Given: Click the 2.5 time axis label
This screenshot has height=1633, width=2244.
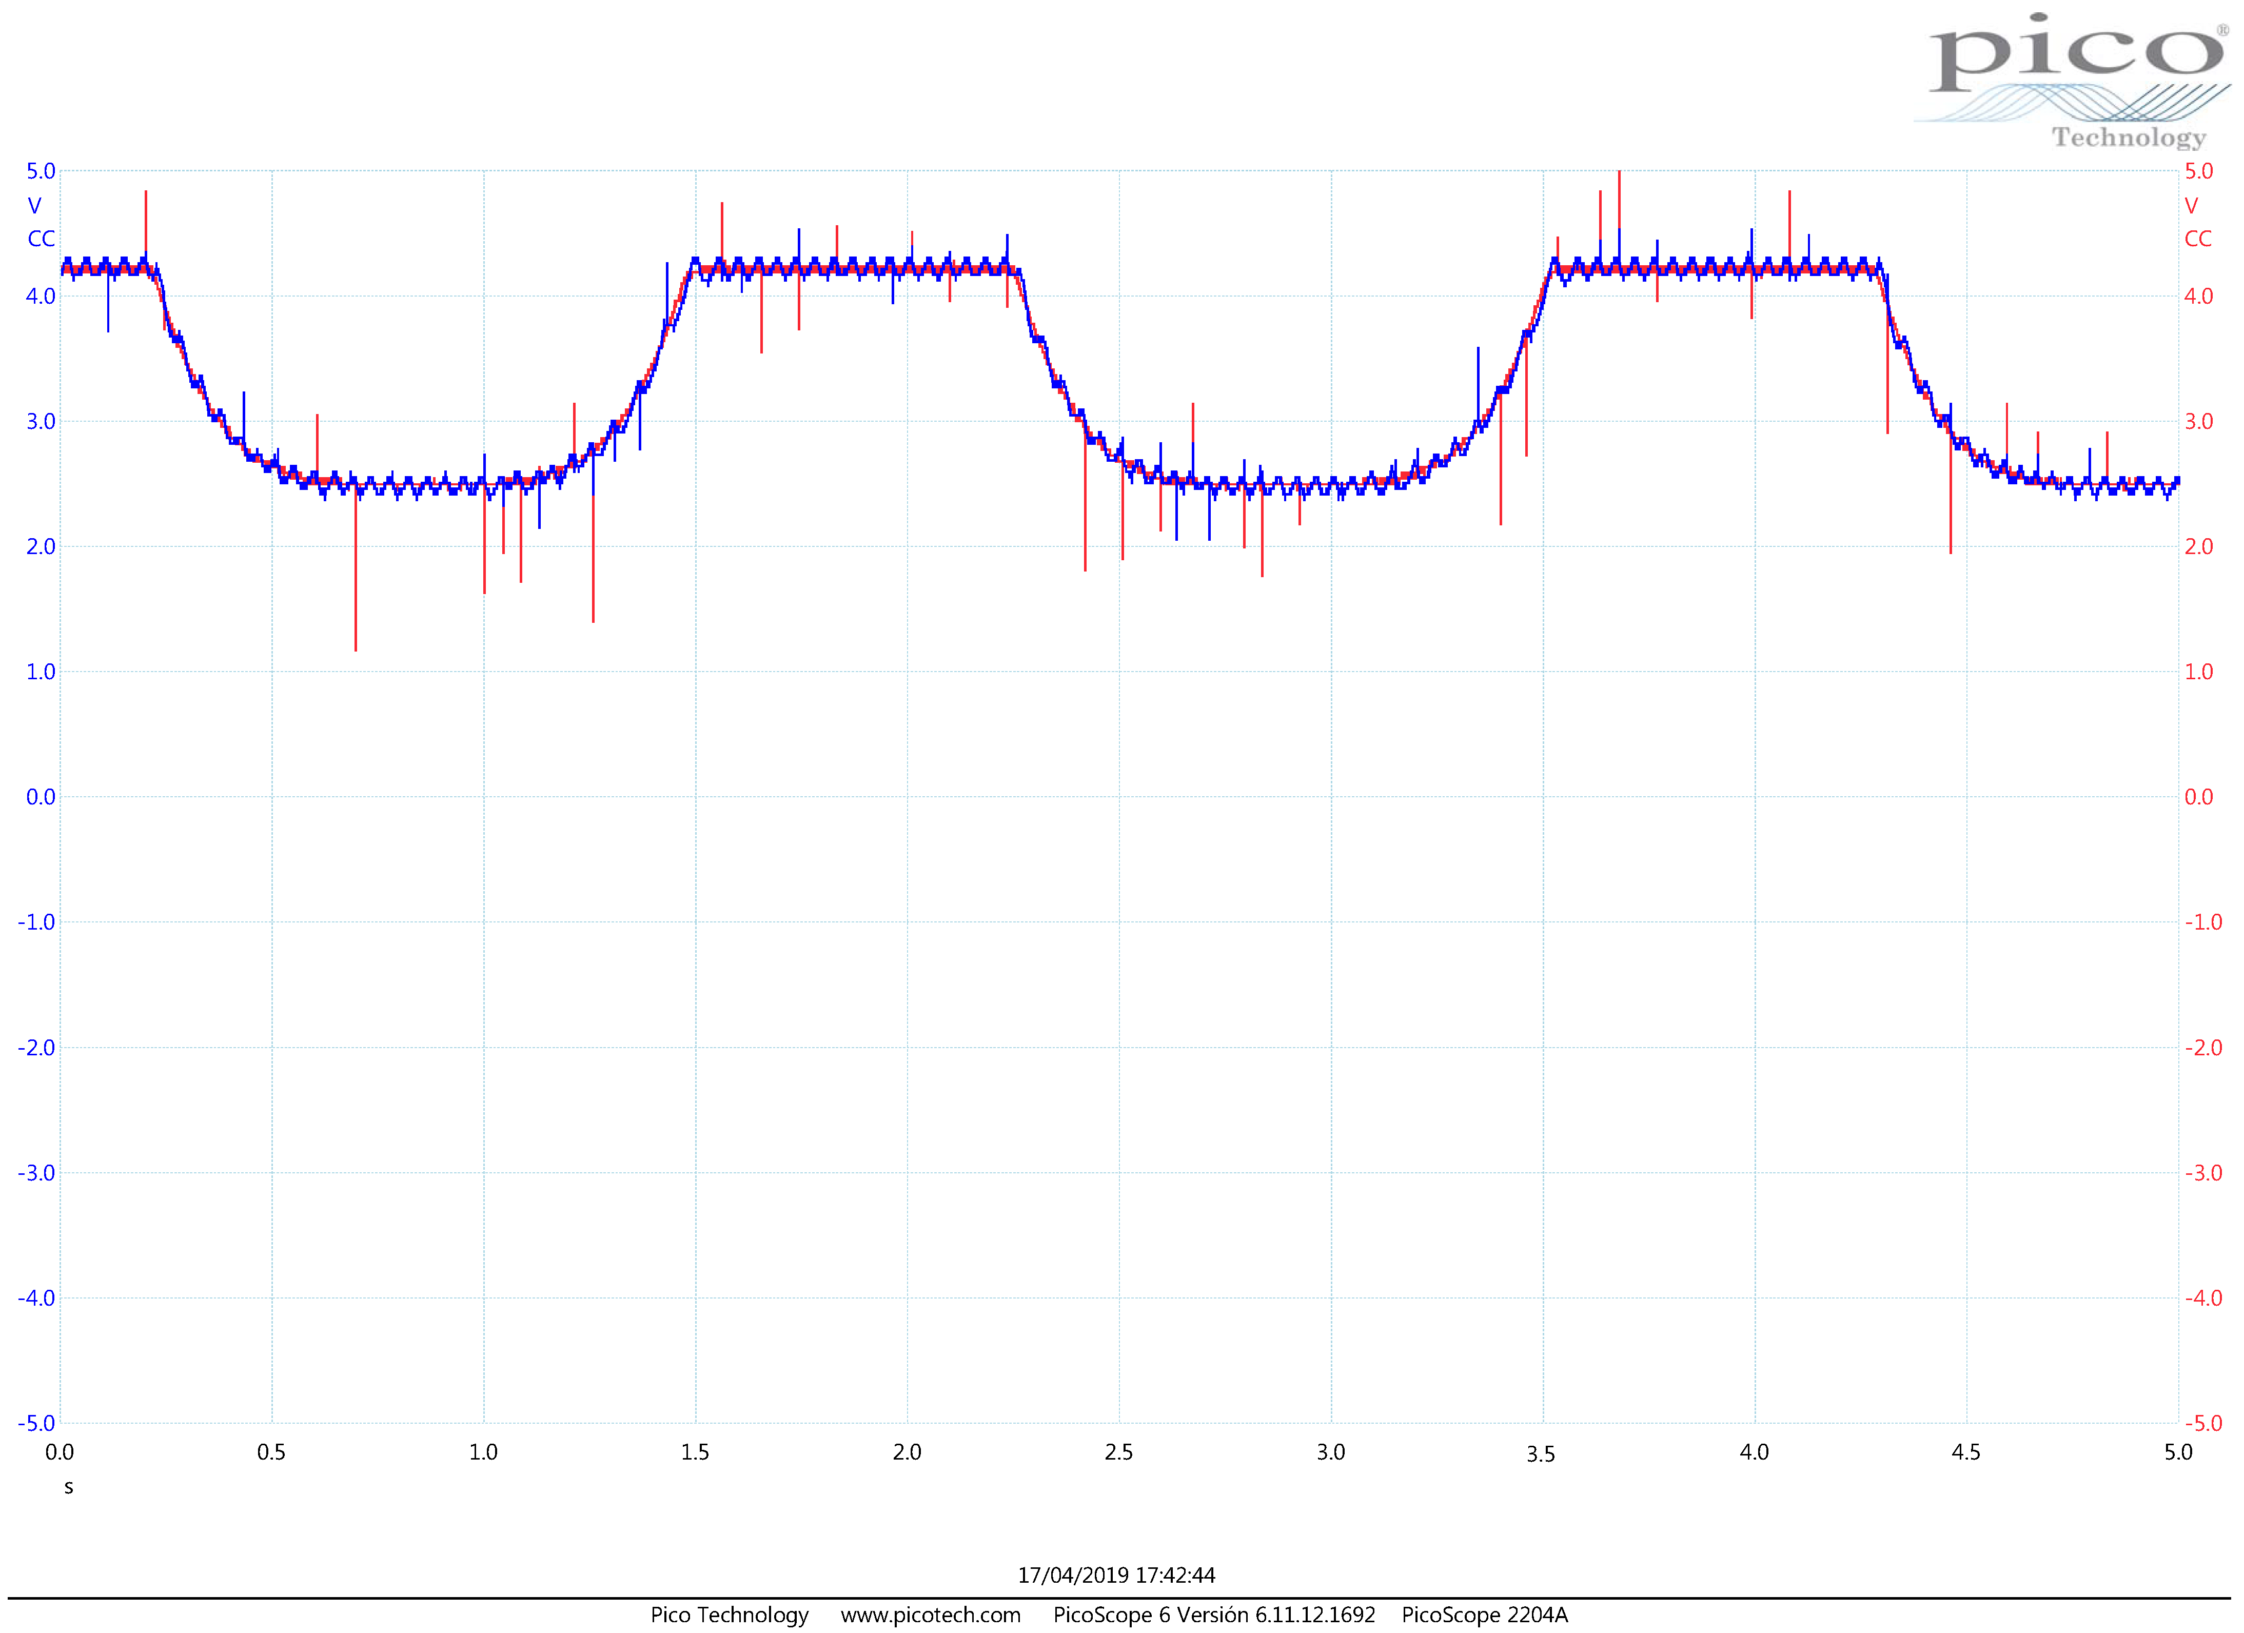Looking at the screenshot, I should point(1119,1452).
